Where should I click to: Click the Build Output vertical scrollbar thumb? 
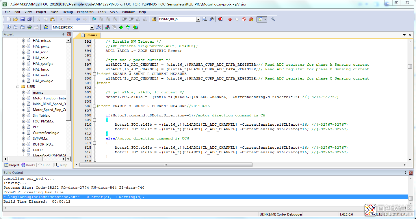click(410, 199)
